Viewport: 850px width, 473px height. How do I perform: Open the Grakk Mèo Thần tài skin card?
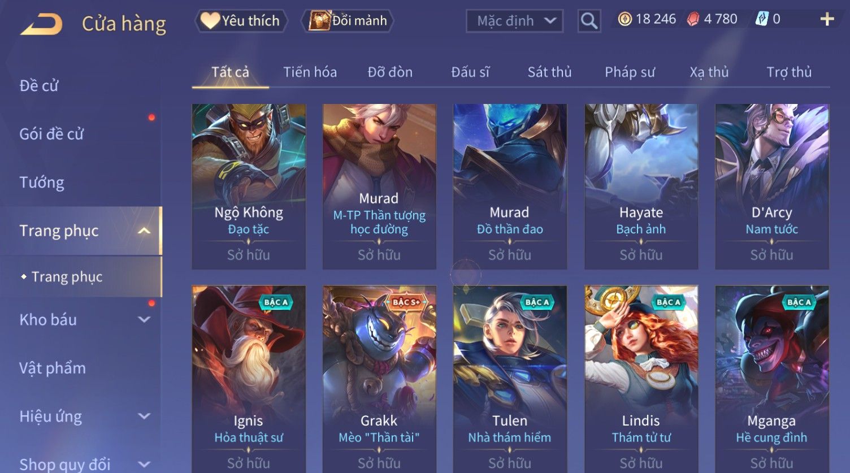point(379,379)
